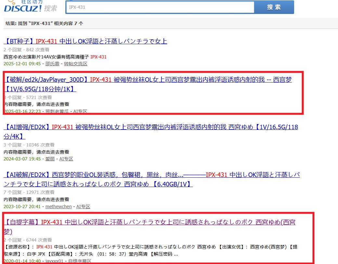Image resolution: width=338 pixels, height=264 pixels.
Task: Click the '7 个回复 - 12971 次查看' stats text
Action: click(29, 192)
